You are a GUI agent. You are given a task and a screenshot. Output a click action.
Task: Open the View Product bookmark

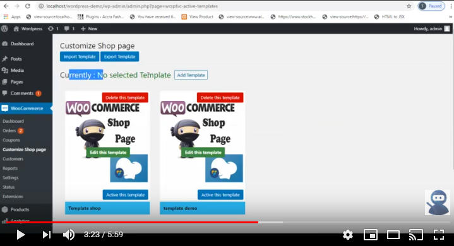point(198,17)
